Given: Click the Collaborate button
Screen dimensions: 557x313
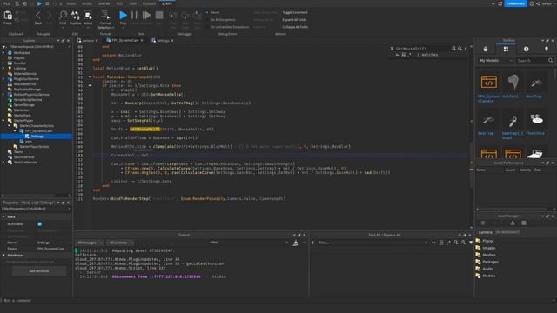Looking at the screenshot, I should pyautogui.click(x=515, y=3).
